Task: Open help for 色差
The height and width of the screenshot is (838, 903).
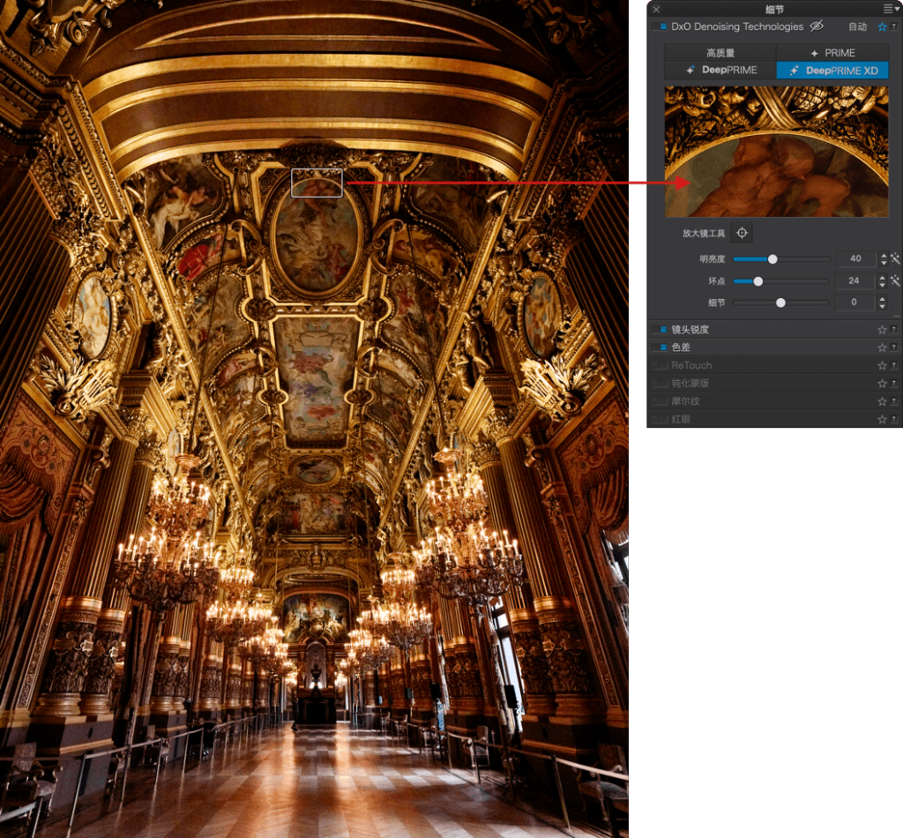Action: pos(894,348)
